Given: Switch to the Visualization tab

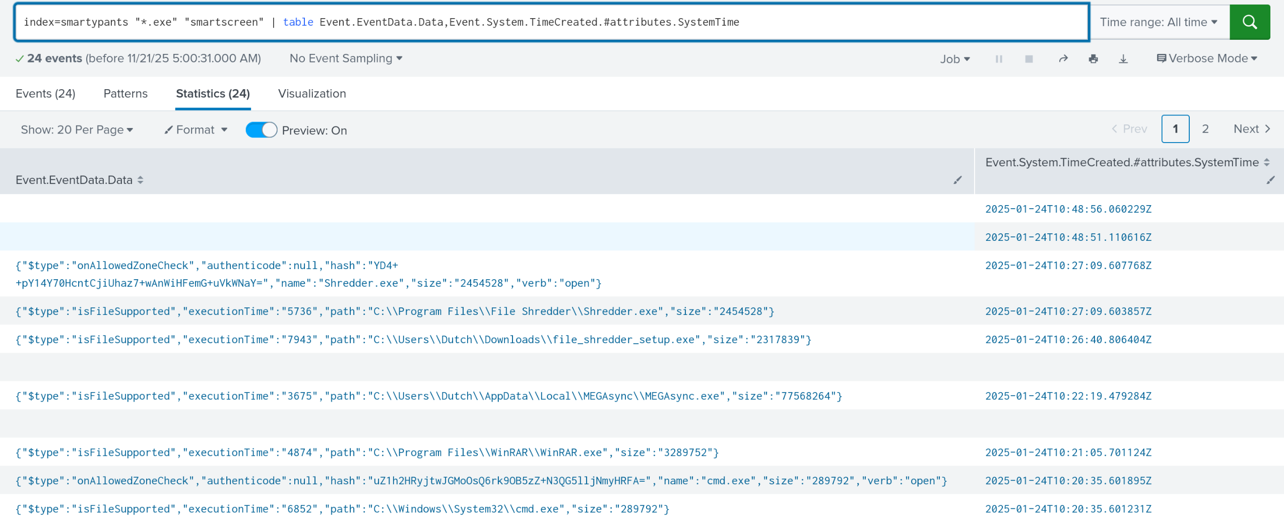Looking at the screenshot, I should pos(312,94).
